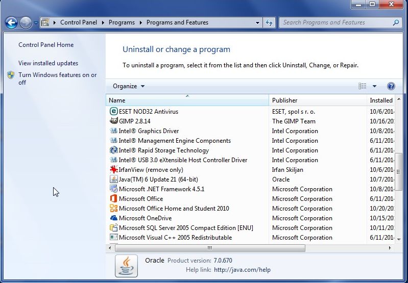Click the Java 6 Update 21 icon
The width and height of the screenshot is (408, 283).
click(x=113, y=179)
